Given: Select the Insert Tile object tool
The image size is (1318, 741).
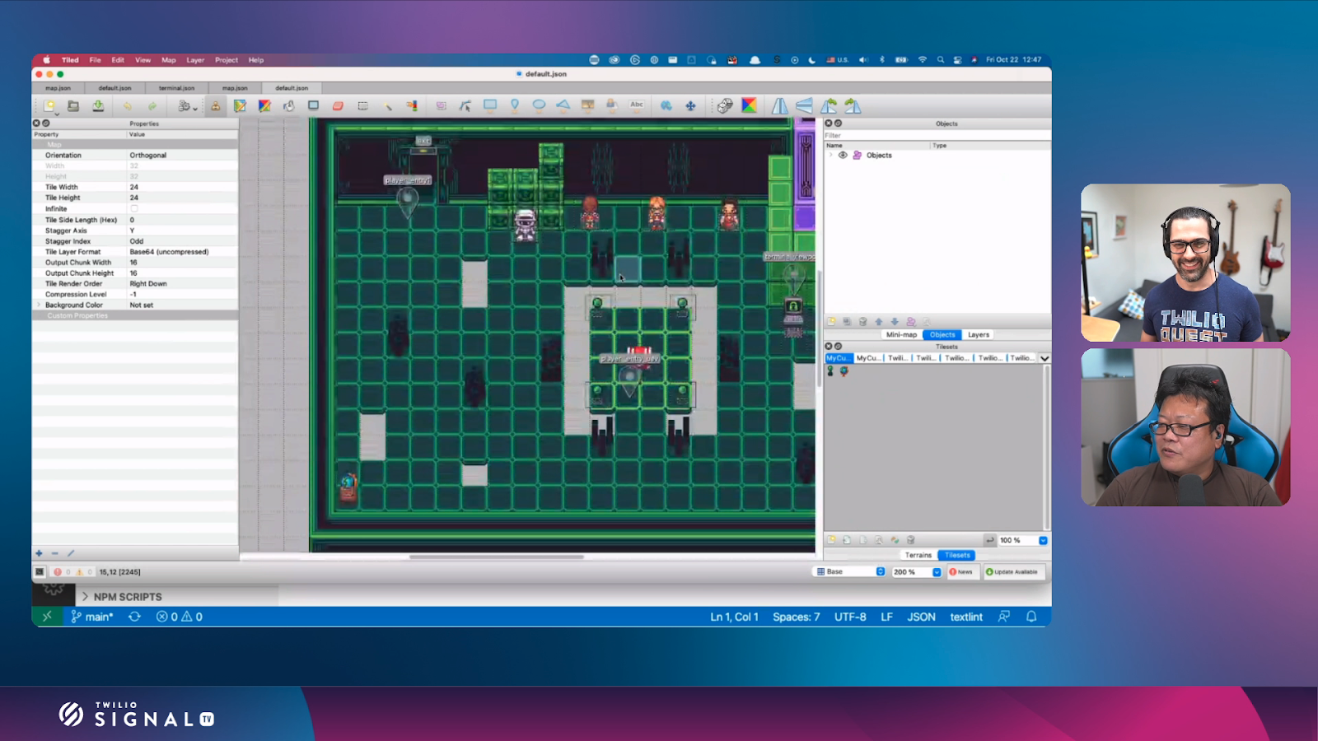Looking at the screenshot, I should (x=587, y=105).
